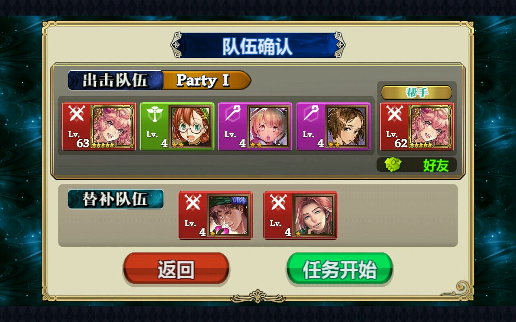Click the green handshake friend icon

(x=392, y=165)
